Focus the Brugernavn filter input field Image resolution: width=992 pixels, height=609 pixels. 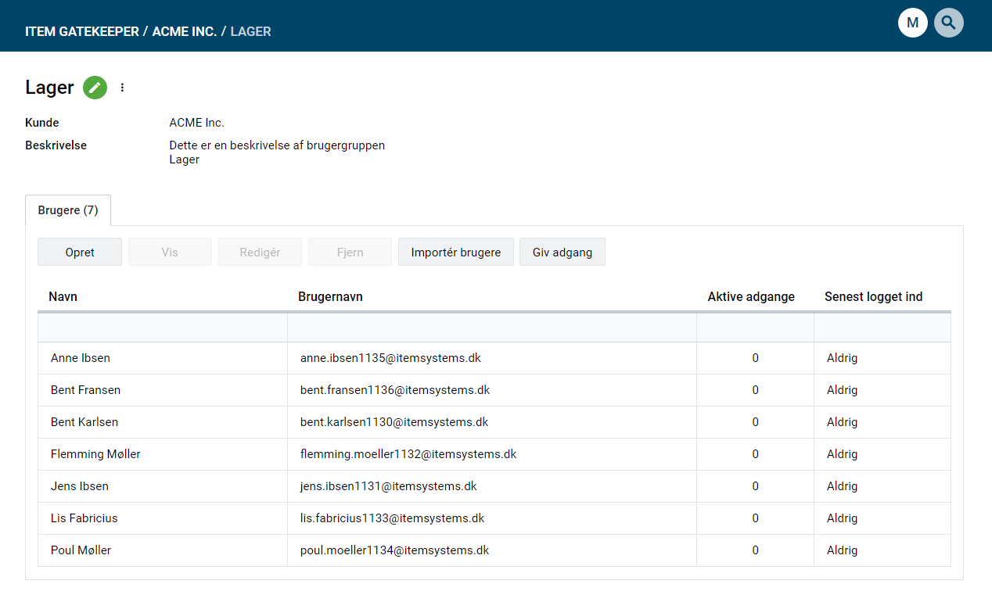[491, 328]
